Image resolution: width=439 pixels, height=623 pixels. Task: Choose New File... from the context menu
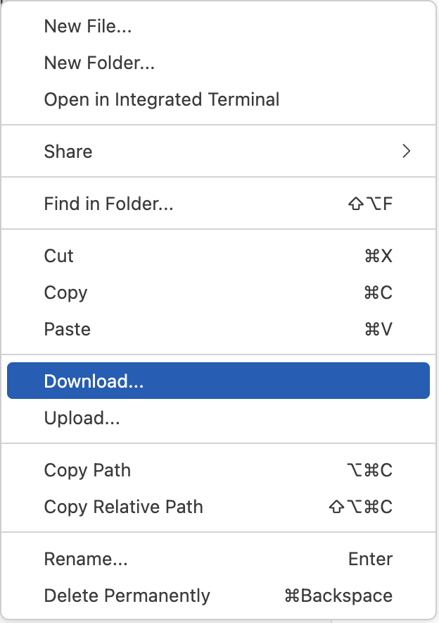[218, 26]
